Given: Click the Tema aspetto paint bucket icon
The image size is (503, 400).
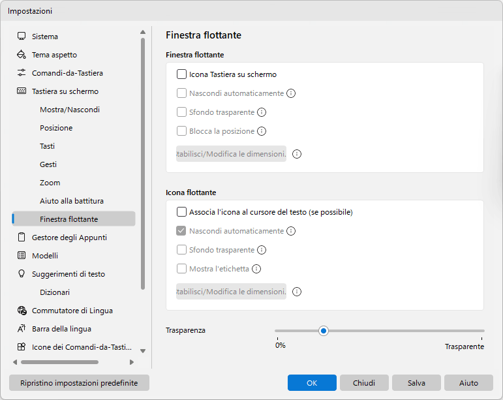Looking at the screenshot, I should 22,55.
